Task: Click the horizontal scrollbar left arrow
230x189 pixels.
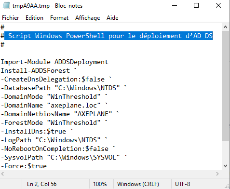Action: (2, 174)
